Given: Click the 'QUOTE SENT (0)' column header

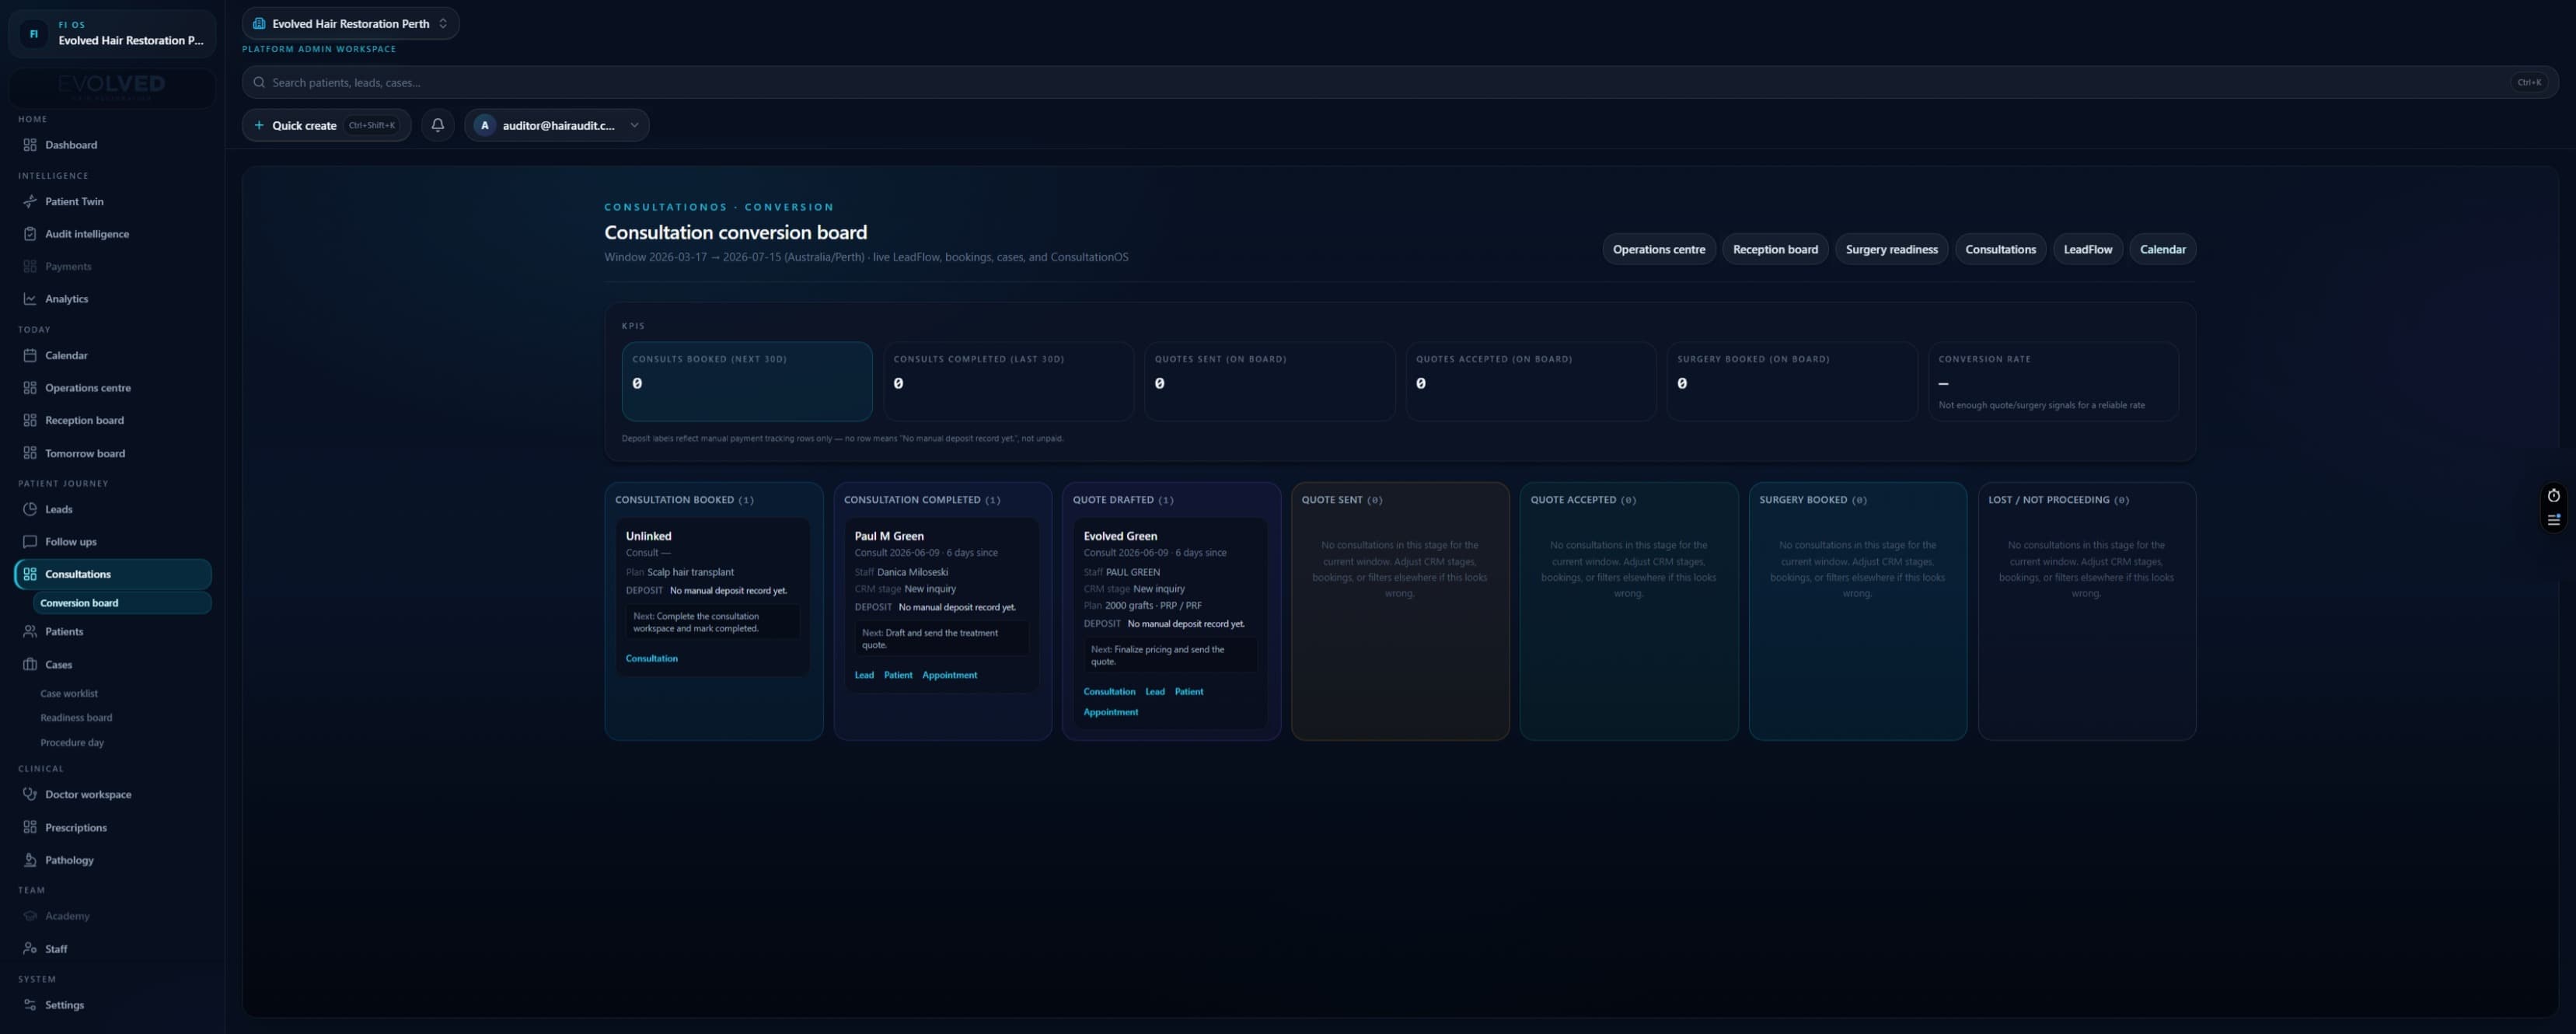Looking at the screenshot, I should (1341, 500).
